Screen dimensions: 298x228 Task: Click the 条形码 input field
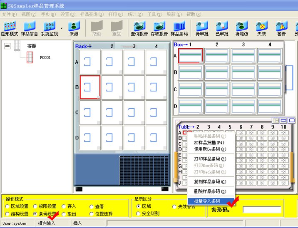coord(261,210)
